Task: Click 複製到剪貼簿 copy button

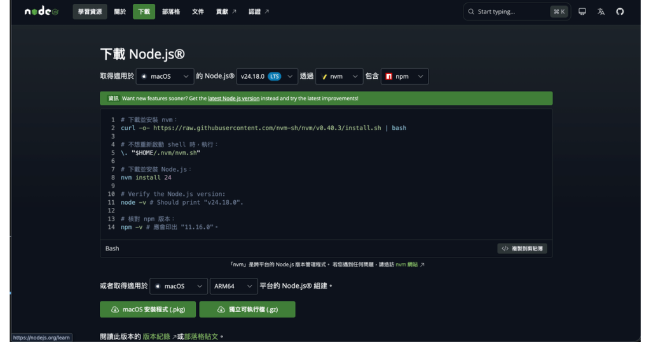Action: pos(523,249)
